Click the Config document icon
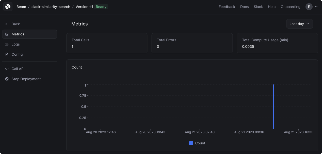 [7, 54]
